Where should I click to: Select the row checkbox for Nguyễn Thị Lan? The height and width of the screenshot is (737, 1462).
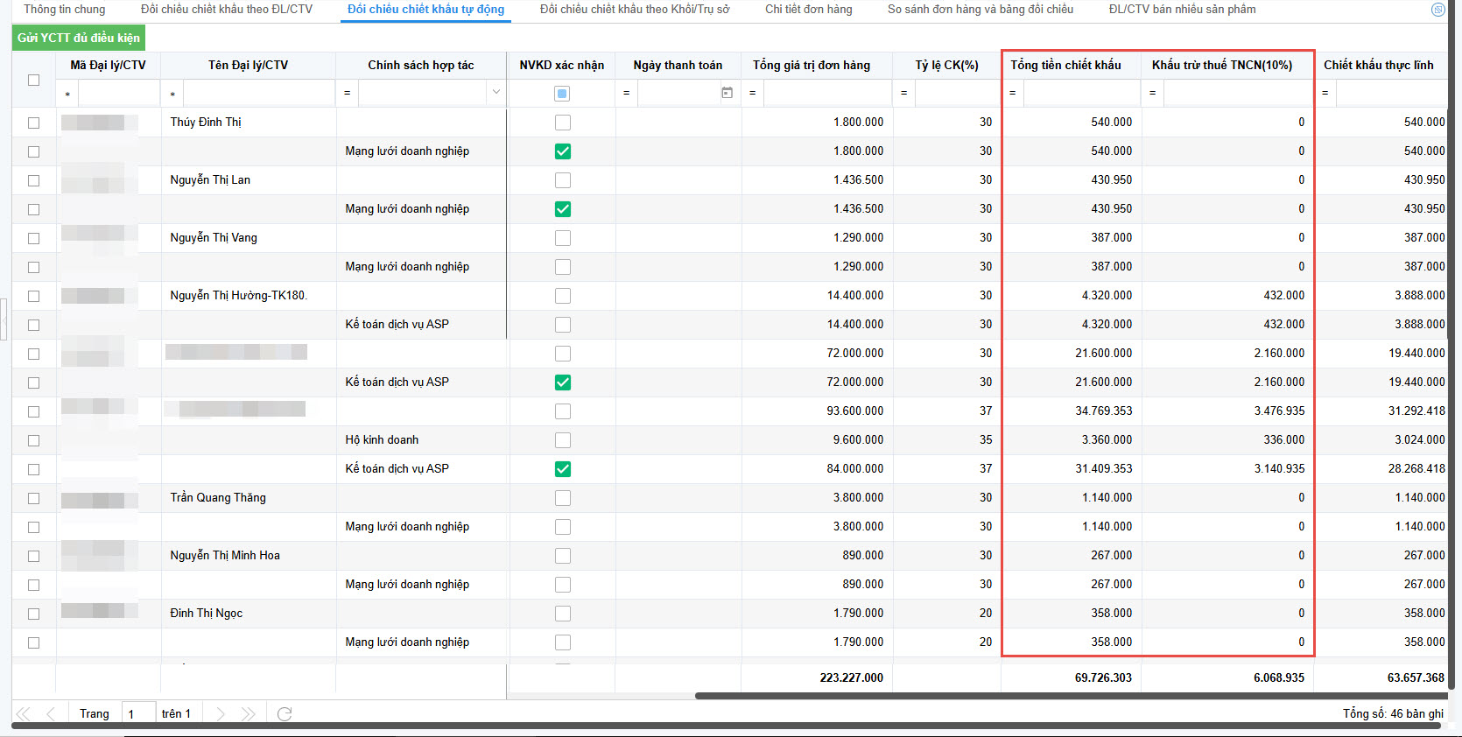click(33, 180)
